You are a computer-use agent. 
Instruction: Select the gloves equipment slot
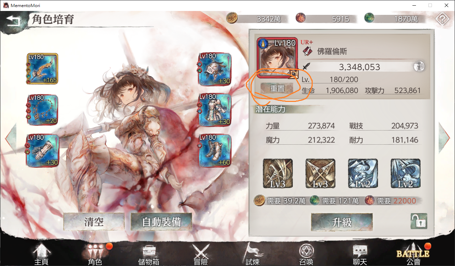42,150
